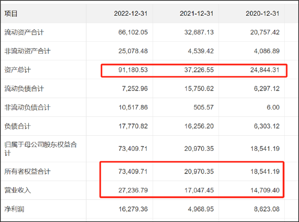Click the value 15,750.62
The image size is (299, 222).
pos(199,88)
